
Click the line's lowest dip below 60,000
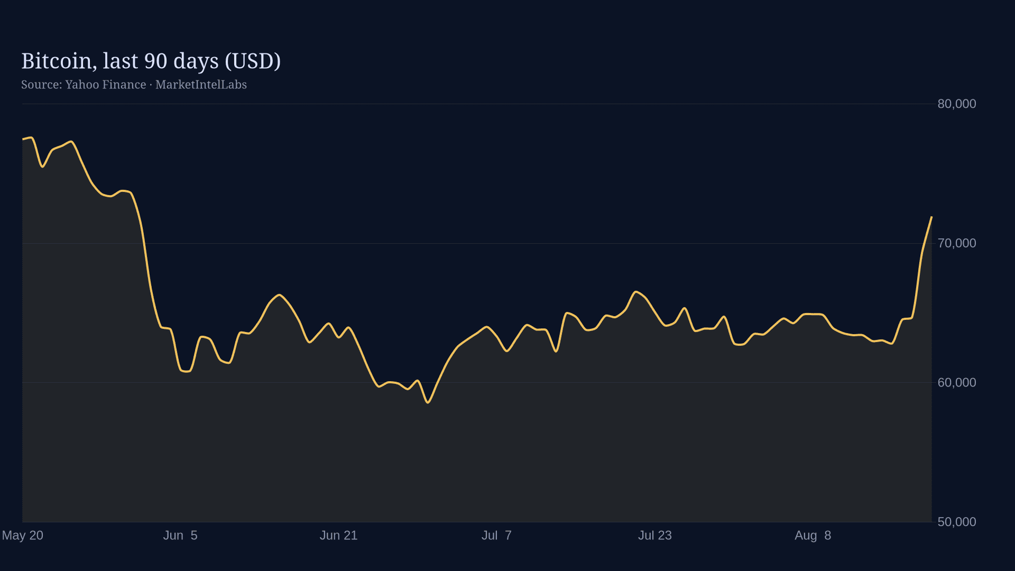pos(428,403)
